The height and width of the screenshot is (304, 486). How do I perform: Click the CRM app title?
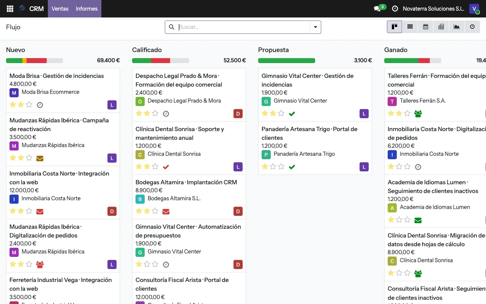tap(36, 9)
